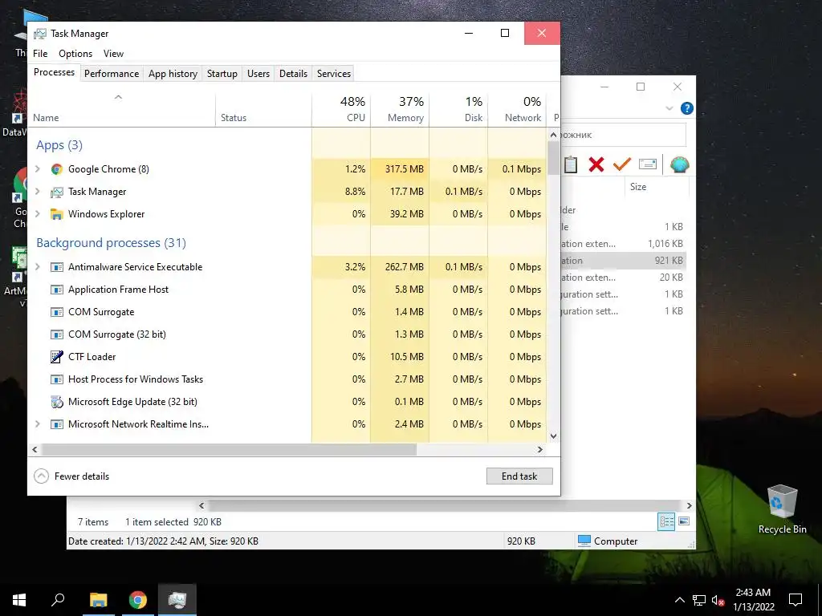822x616 pixels.
Task: Click the Google Chrome process icon
Action: coord(57,169)
